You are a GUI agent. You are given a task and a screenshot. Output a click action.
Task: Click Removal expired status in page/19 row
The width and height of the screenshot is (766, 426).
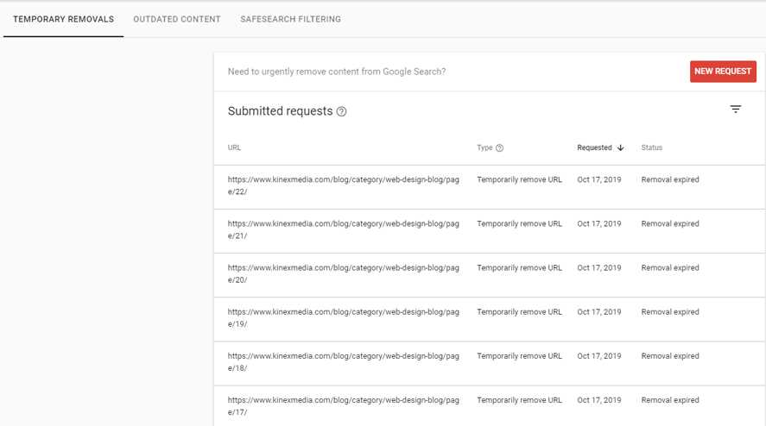point(670,312)
